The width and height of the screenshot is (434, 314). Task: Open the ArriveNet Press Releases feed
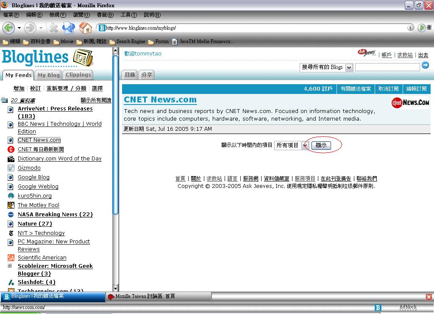pyautogui.click(x=55, y=112)
